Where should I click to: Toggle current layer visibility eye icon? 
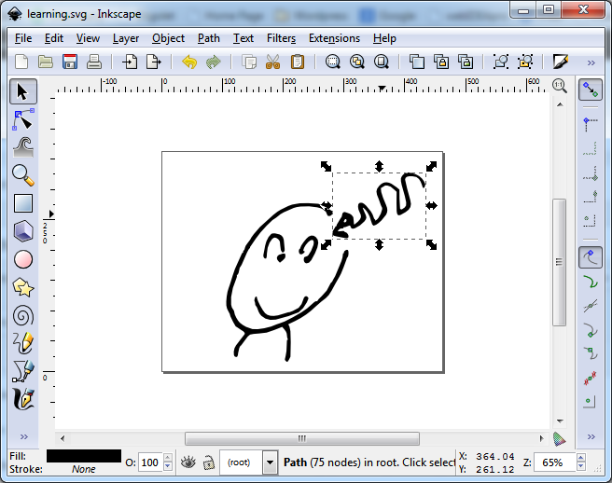click(188, 462)
